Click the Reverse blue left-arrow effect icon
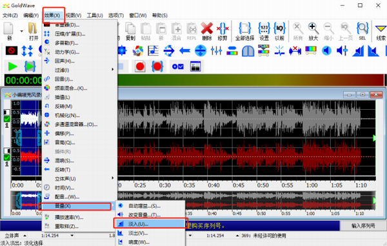The width and height of the screenshot is (387, 246). [x=184, y=51]
